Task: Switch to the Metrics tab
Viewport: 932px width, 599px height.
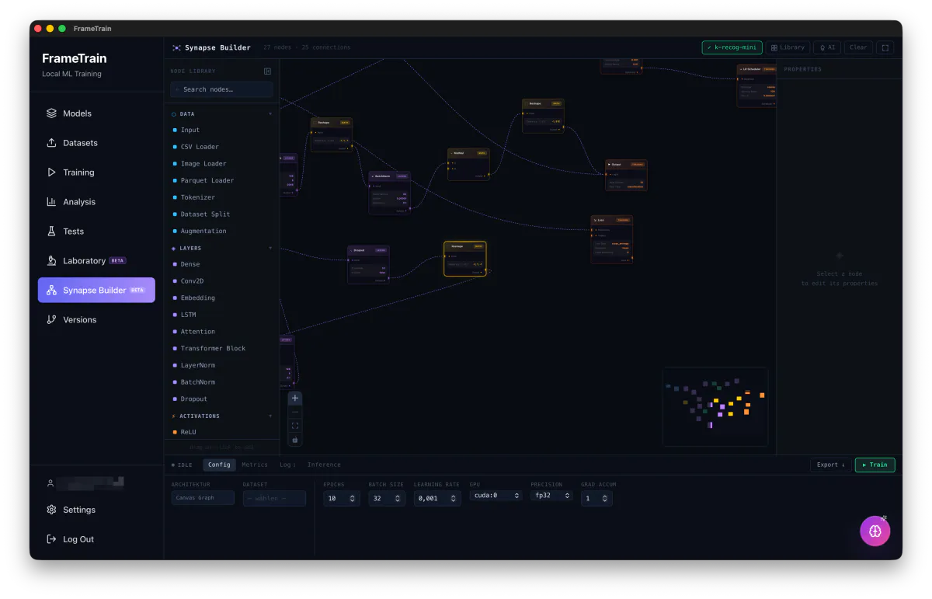Action: (255, 465)
